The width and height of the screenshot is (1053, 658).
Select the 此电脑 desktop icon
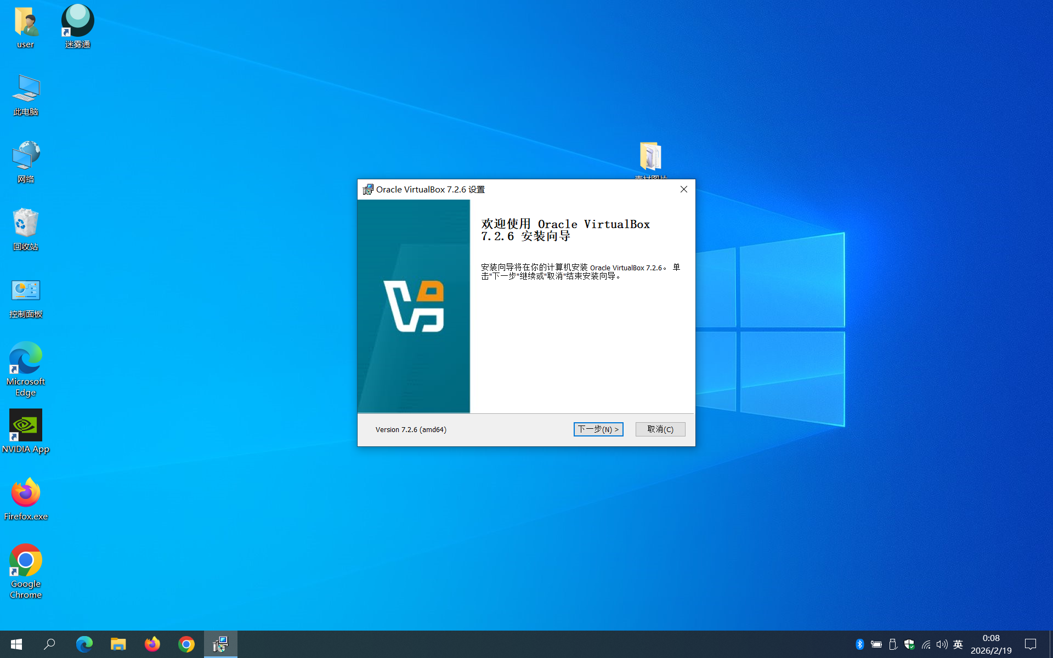pos(25,94)
